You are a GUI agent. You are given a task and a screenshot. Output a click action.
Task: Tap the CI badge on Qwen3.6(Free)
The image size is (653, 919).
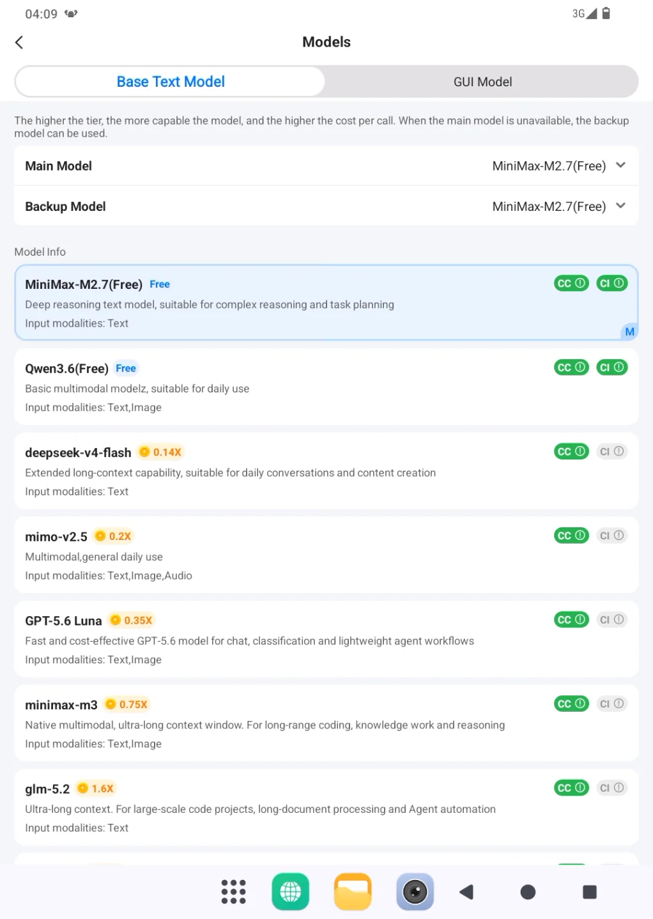coord(611,367)
